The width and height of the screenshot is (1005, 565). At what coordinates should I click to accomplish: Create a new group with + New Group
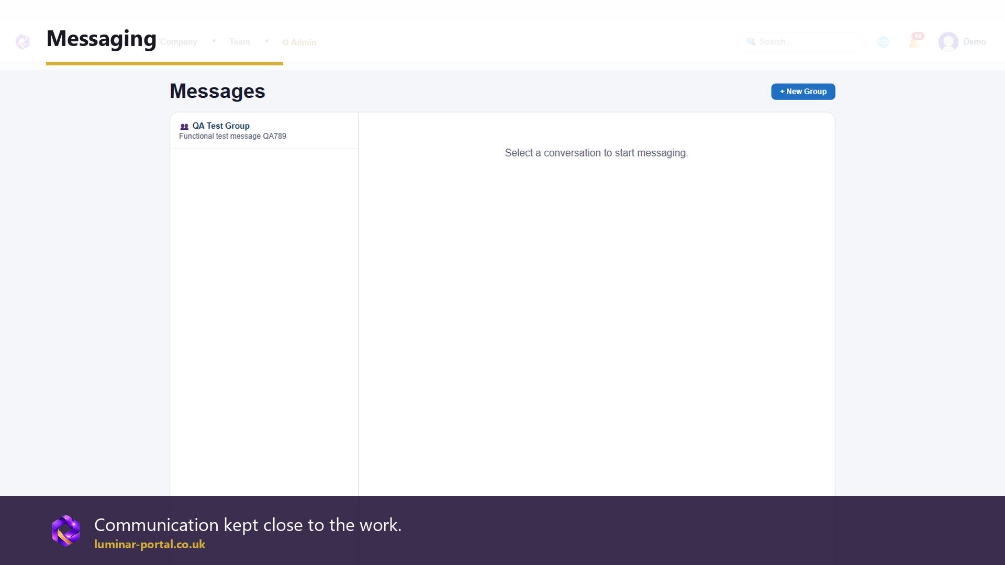803,92
